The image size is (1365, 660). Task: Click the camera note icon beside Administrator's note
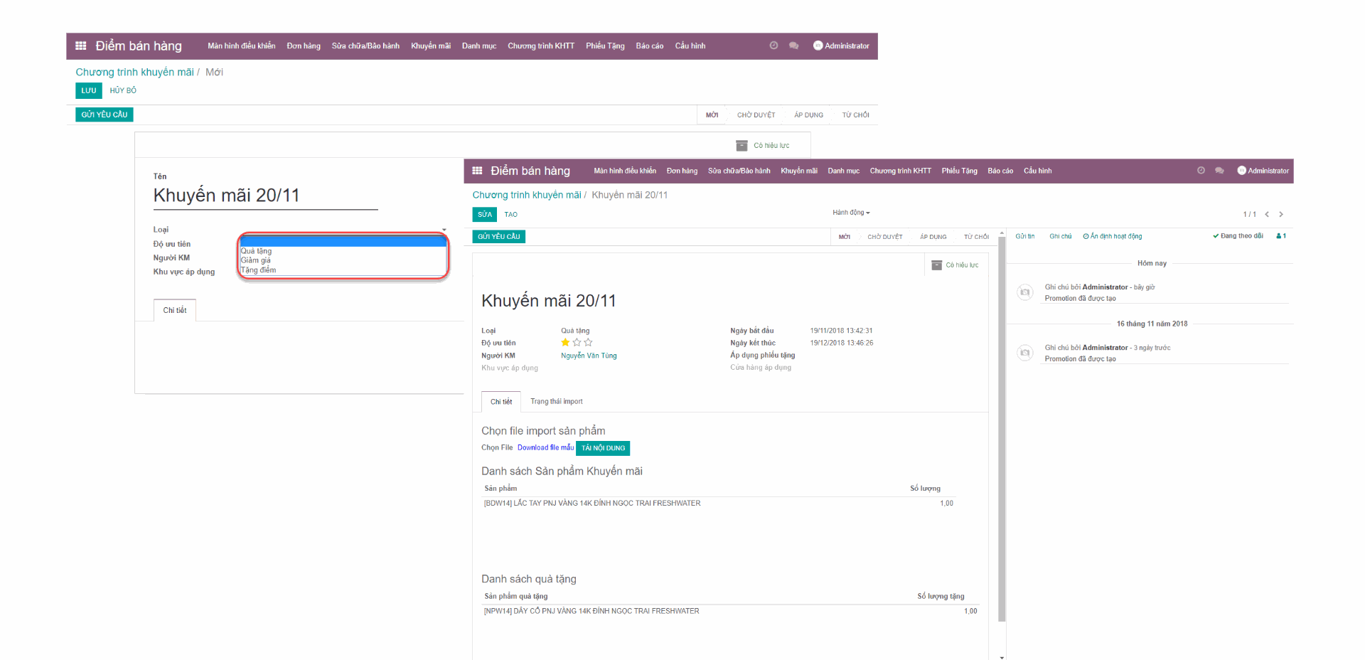tap(1024, 292)
